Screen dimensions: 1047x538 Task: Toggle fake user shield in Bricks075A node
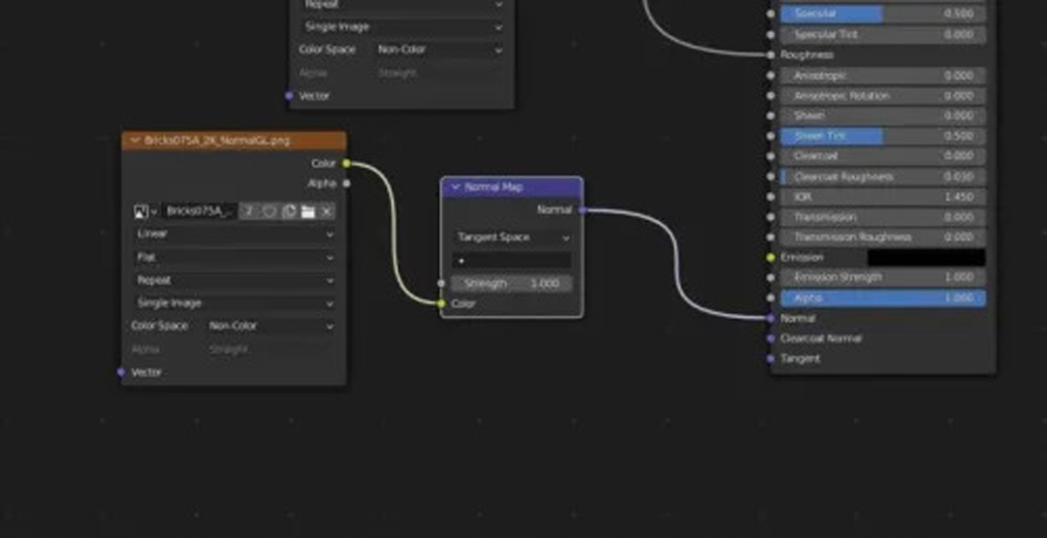coord(270,211)
